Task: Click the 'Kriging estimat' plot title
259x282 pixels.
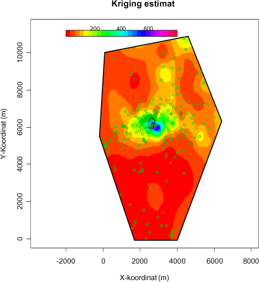Action: (x=143, y=4)
